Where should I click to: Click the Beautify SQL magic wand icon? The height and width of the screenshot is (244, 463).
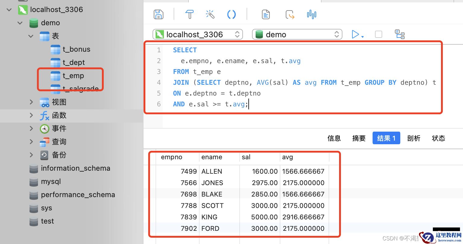coord(210,14)
